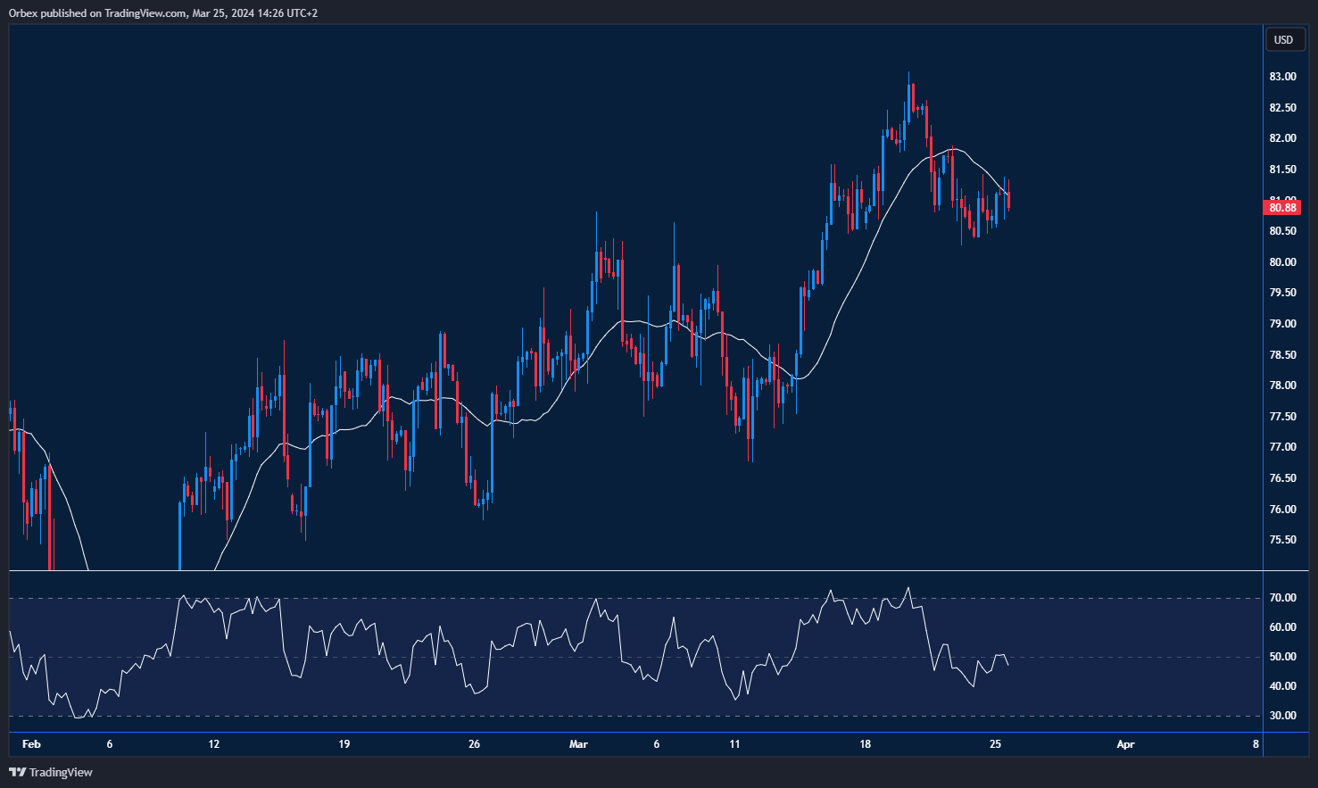The image size is (1318, 788).
Task: Click the 25 date label
Action: pos(995,744)
